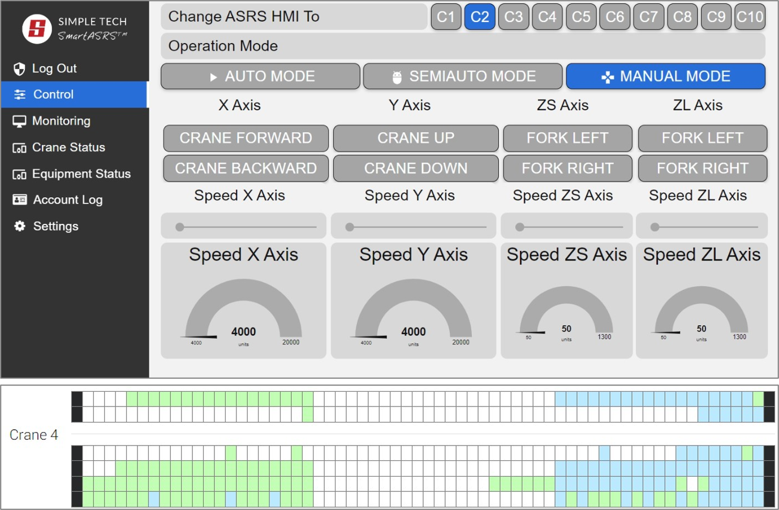Switch the HMI to crane C10
The height and width of the screenshot is (510, 779).
[750, 17]
